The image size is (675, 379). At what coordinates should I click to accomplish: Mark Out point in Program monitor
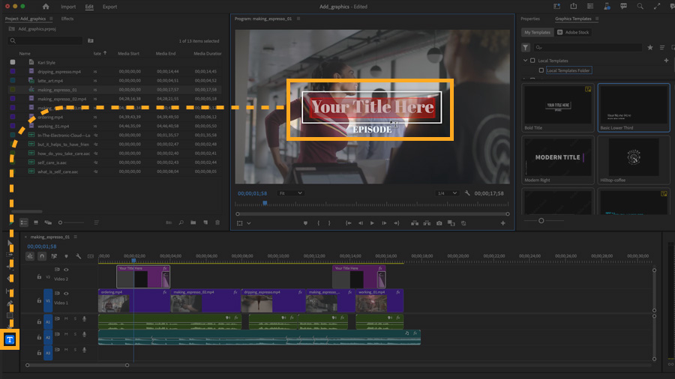(329, 223)
